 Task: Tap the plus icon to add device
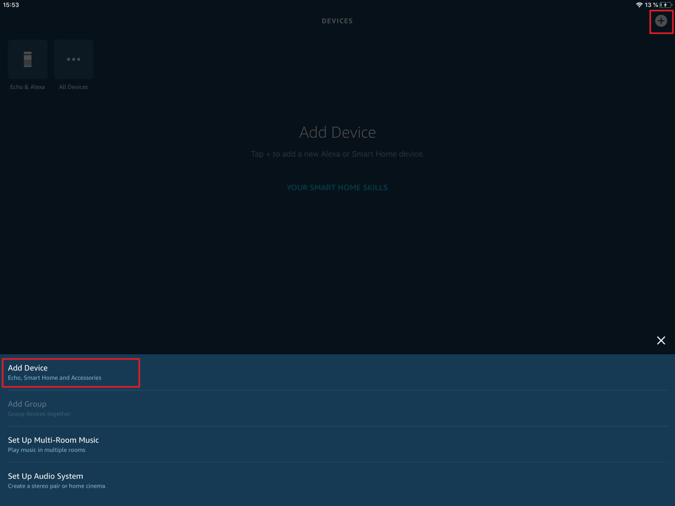click(x=661, y=21)
